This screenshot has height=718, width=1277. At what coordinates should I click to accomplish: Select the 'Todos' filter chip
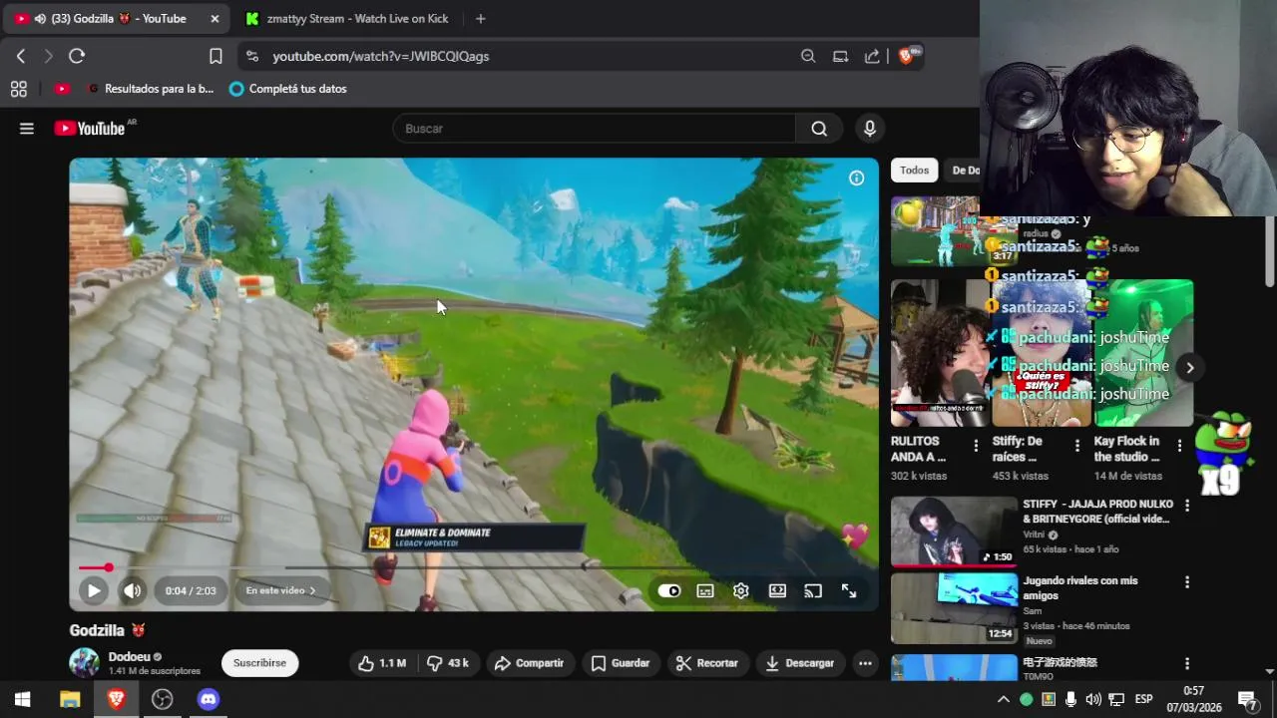tap(914, 171)
